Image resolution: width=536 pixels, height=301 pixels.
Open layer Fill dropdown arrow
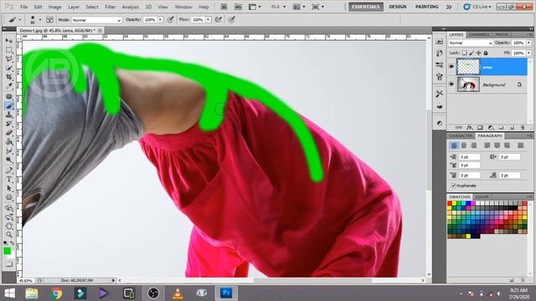click(x=528, y=54)
